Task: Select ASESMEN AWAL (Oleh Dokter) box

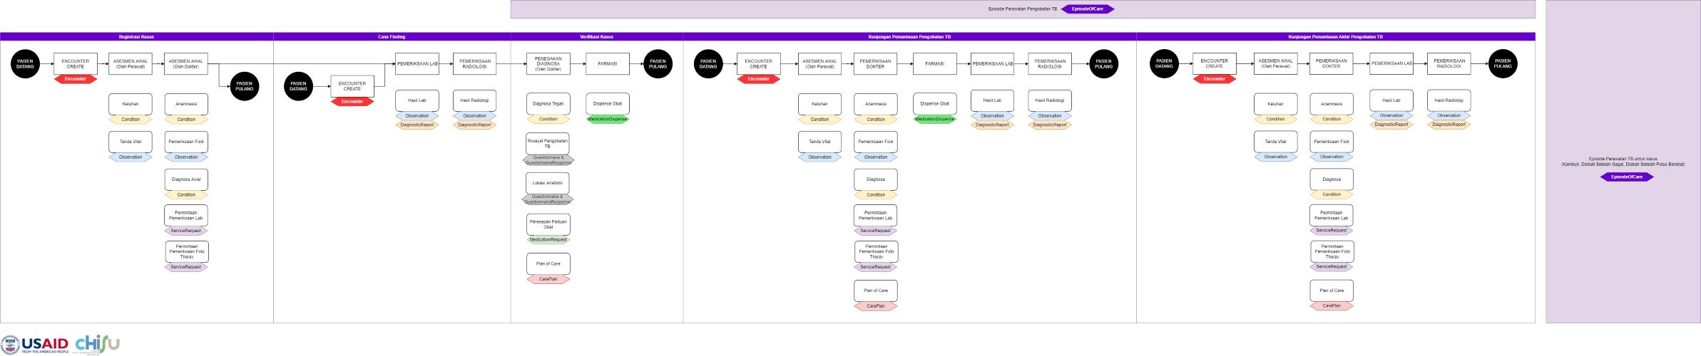Action: point(186,64)
